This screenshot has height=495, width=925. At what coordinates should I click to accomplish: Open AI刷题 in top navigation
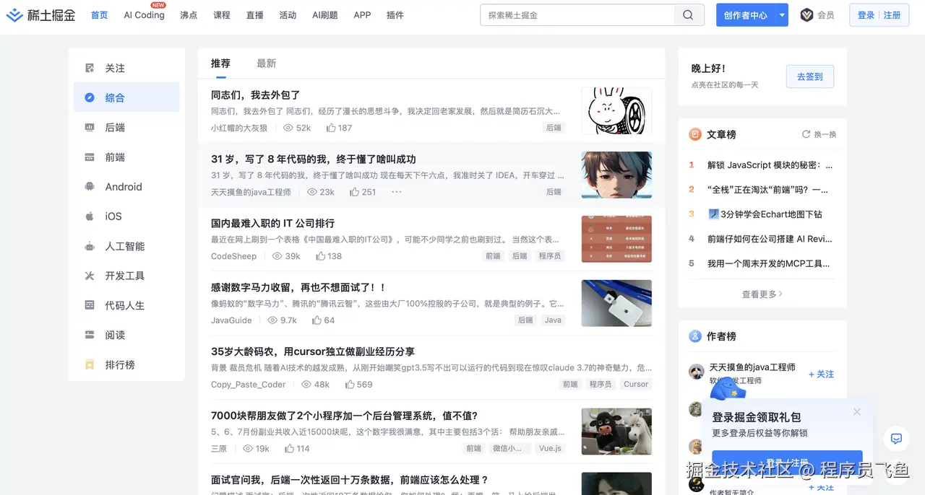[324, 15]
